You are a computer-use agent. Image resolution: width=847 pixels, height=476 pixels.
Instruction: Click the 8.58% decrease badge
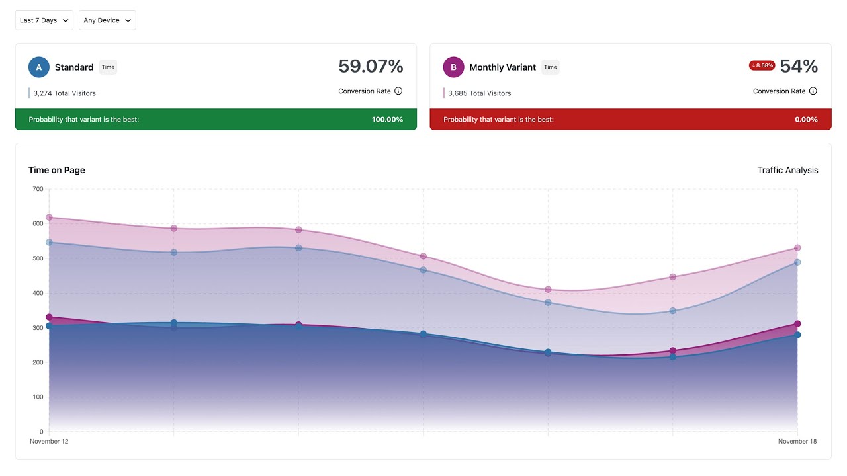pyautogui.click(x=762, y=65)
